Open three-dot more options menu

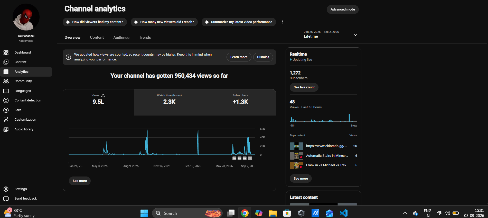[x=283, y=22]
